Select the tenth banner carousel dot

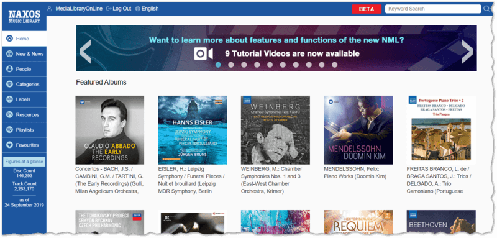tap(334, 65)
